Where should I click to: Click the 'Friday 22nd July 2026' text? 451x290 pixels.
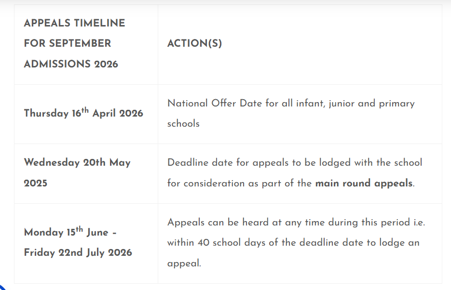78,252
